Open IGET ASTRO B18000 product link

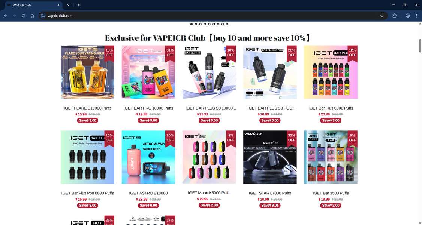[148, 193]
